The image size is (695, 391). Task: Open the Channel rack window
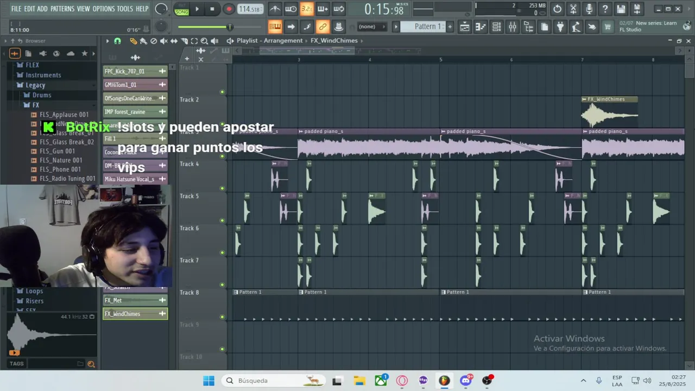(x=496, y=27)
